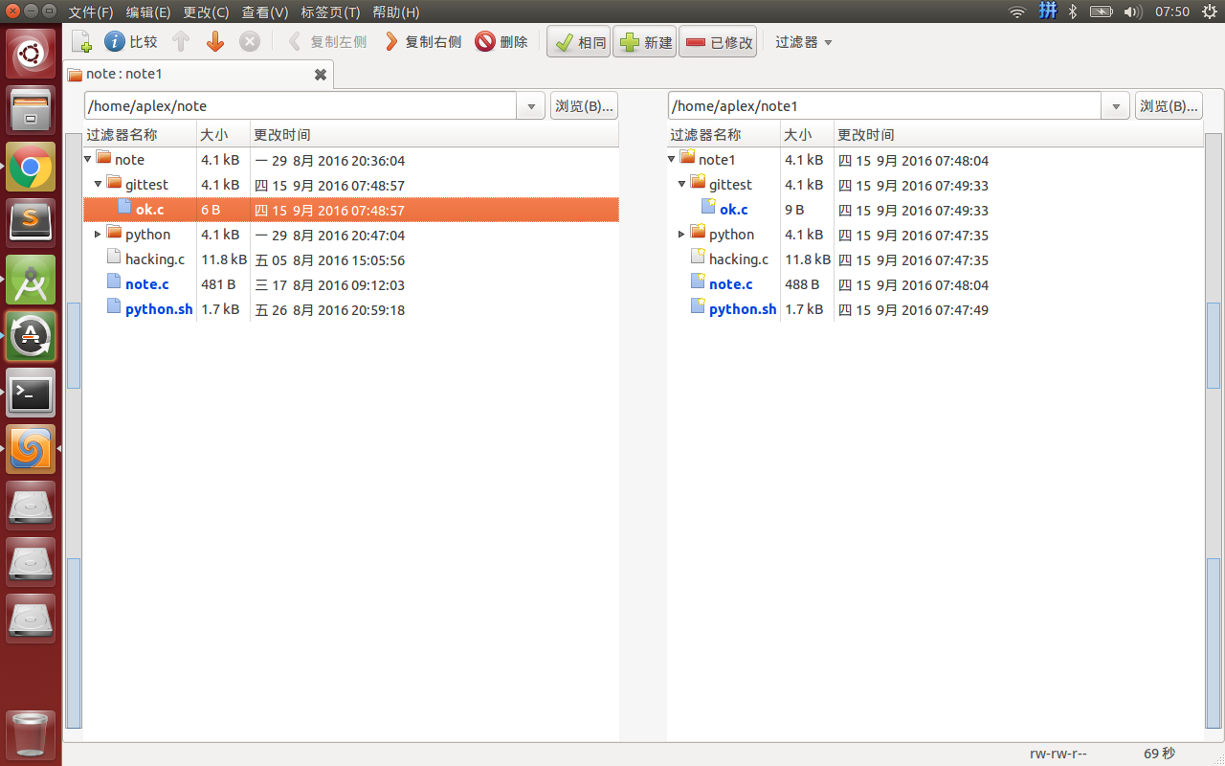Go to previous change with up arrow
Image resolution: width=1225 pixels, height=766 pixels.
tap(181, 42)
